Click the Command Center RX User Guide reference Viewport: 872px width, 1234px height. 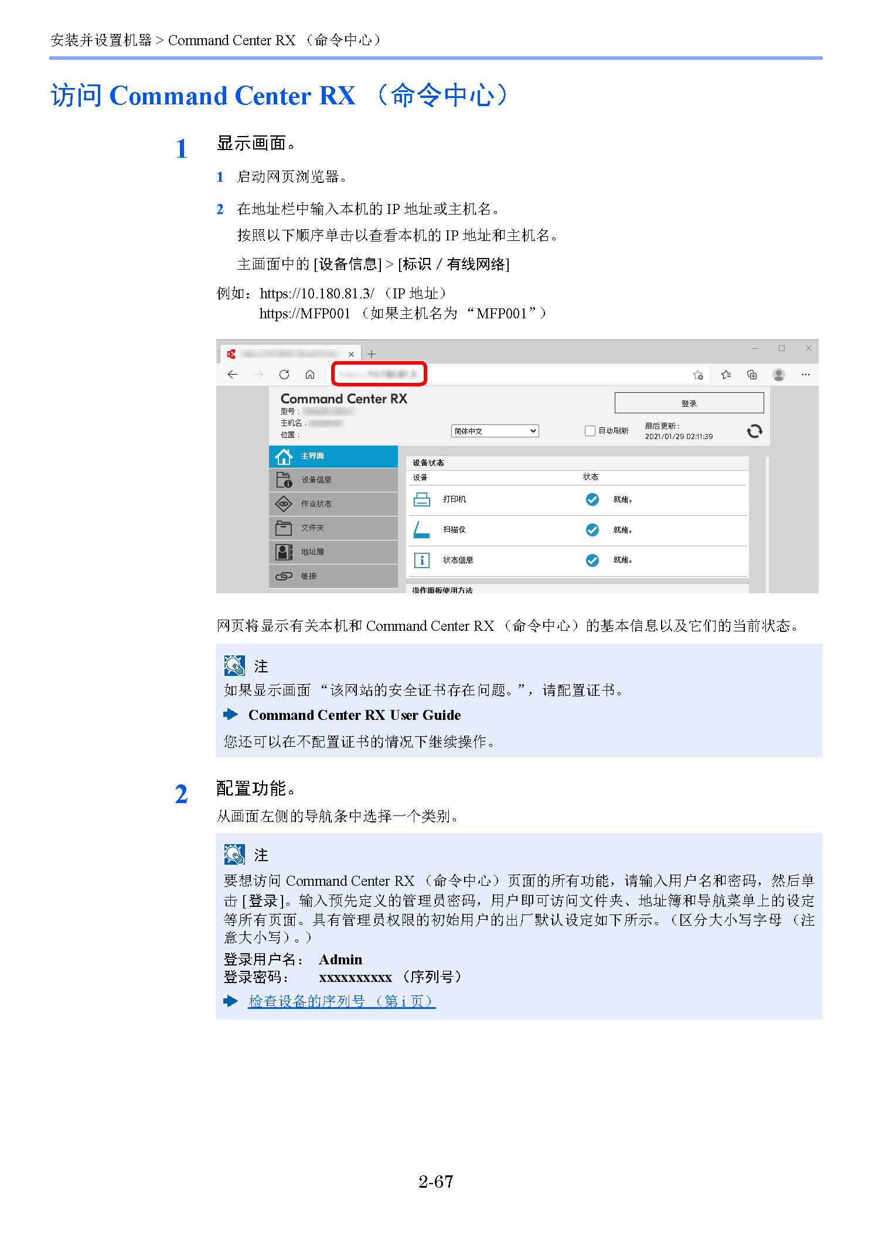tap(355, 715)
